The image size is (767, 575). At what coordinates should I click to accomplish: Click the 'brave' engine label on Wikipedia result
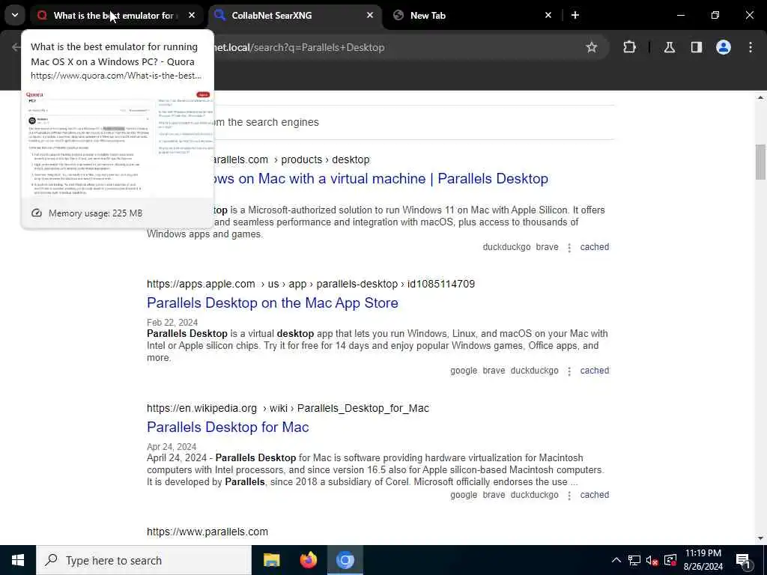[x=494, y=495]
